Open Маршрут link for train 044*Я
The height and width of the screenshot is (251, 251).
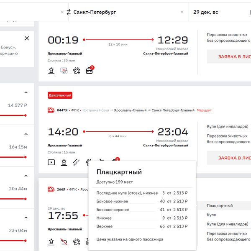(x=204, y=110)
